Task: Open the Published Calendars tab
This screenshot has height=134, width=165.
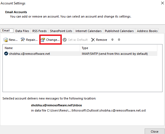Action: [x=119, y=31]
